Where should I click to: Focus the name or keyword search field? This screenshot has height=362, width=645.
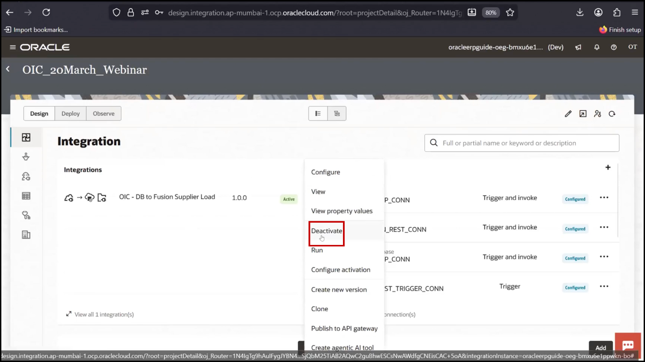(x=522, y=143)
